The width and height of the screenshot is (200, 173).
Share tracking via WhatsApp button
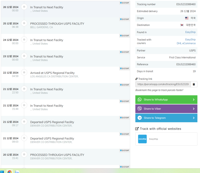coord(166,100)
